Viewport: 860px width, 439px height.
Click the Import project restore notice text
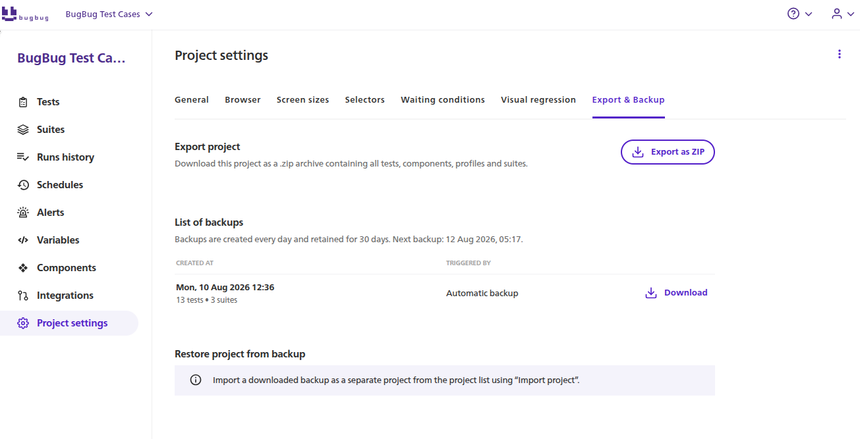coord(396,380)
